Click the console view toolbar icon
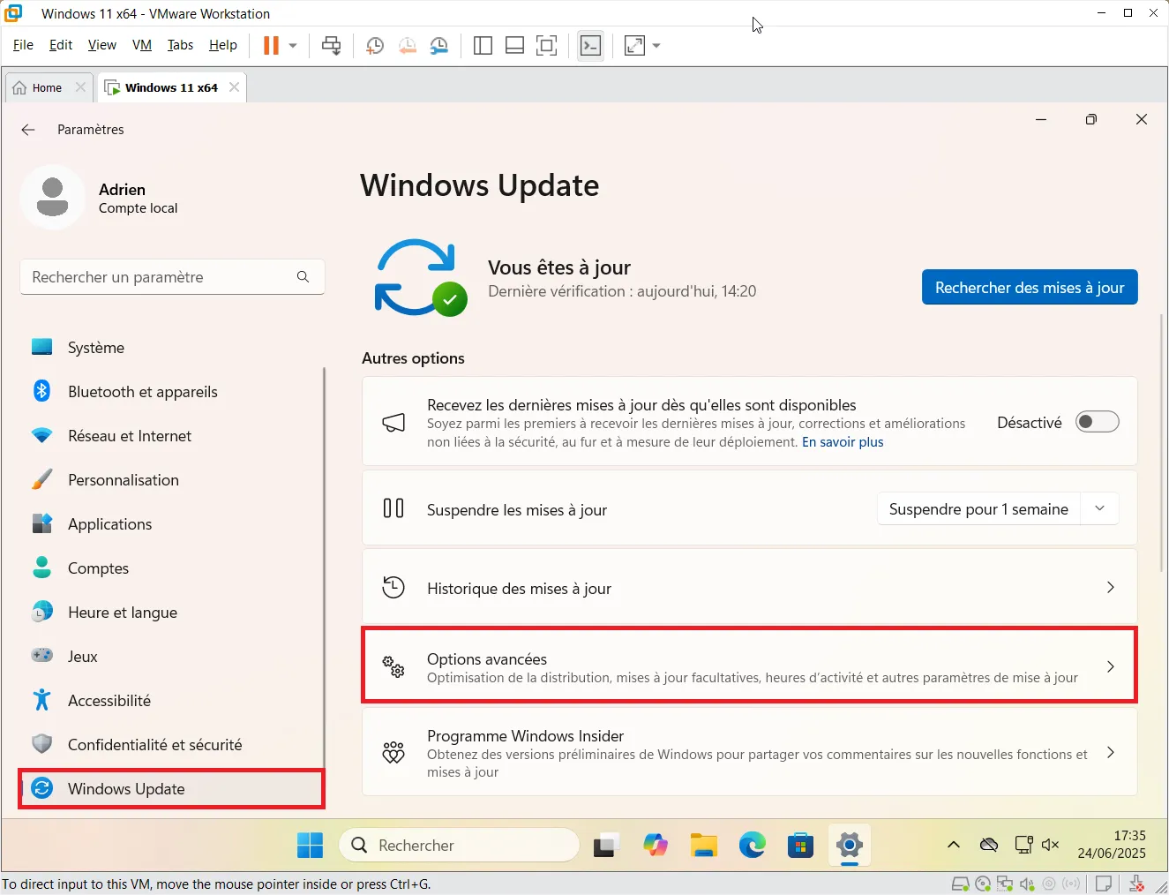This screenshot has width=1169, height=895. click(590, 46)
